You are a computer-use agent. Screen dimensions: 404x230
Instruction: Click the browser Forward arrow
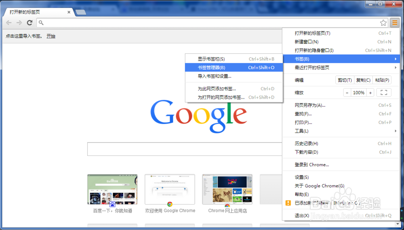(19, 23)
